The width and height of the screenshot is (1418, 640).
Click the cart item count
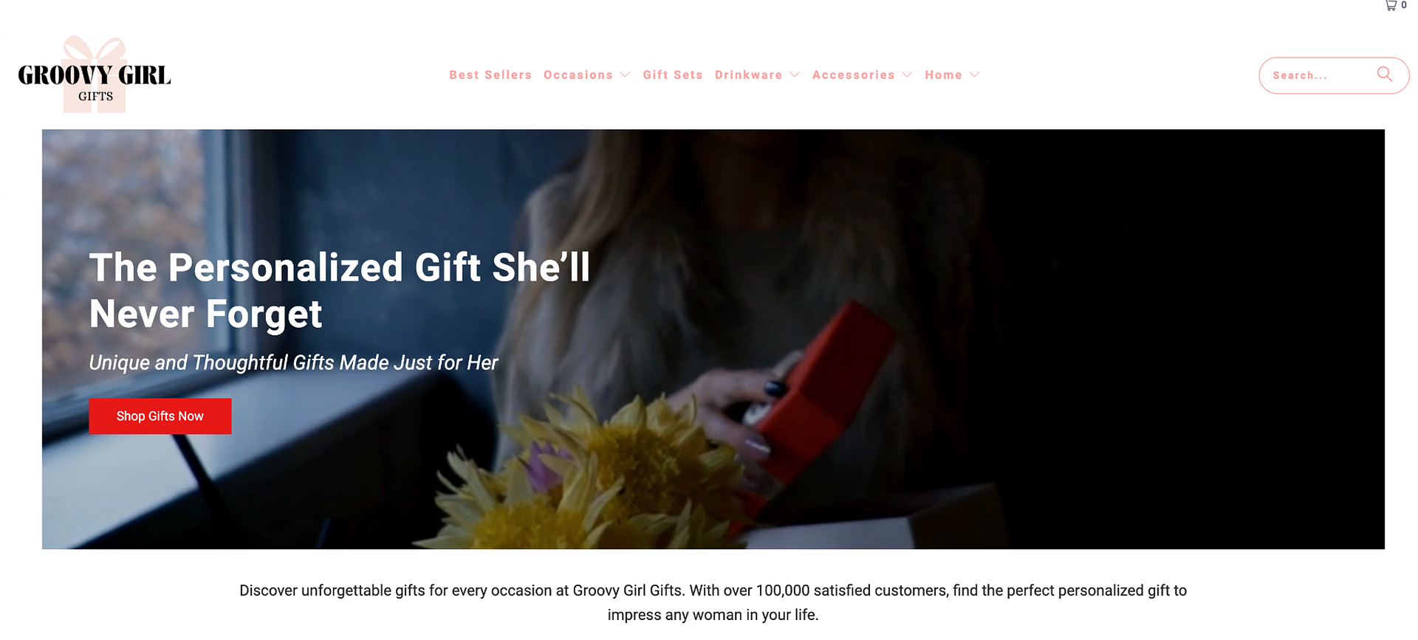pyautogui.click(x=1404, y=5)
